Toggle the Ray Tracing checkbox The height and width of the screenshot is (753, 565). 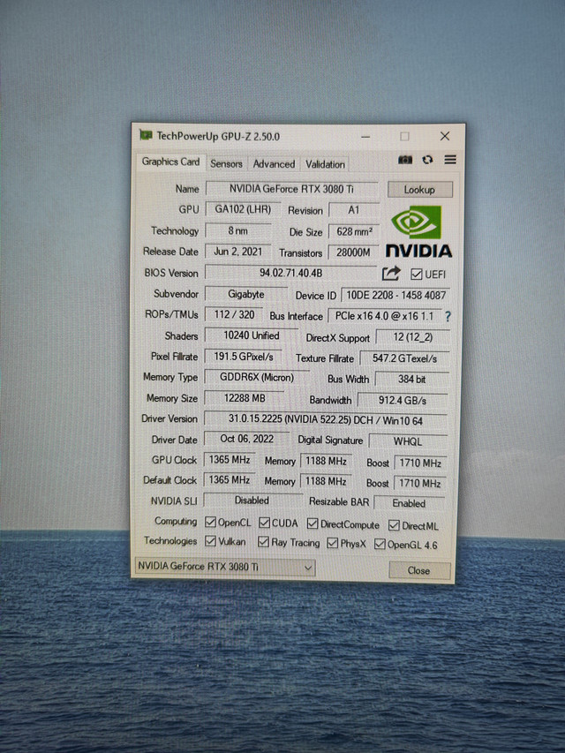(x=263, y=542)
